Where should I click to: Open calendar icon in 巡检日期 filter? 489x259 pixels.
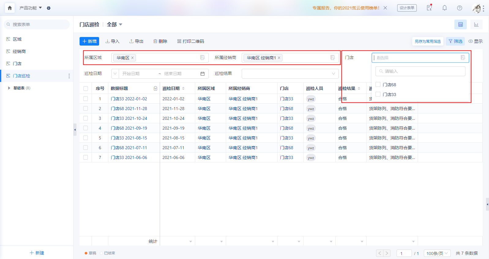pyautogui.click(x=203, y=74)
